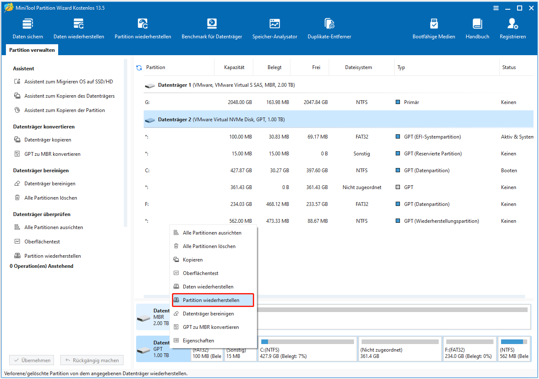The height and width of the screenshot is (379, 539).
Task: Open the hamburger menu in the title bar
Action: click(496, 8)
